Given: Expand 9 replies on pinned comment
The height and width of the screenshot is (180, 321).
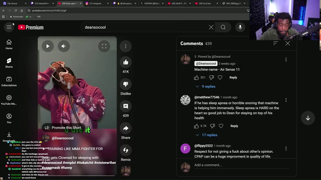Looking at the screenshot, I should 206,86.
